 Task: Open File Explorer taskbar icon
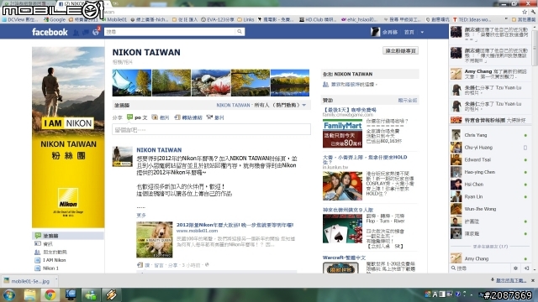(30, 294)
